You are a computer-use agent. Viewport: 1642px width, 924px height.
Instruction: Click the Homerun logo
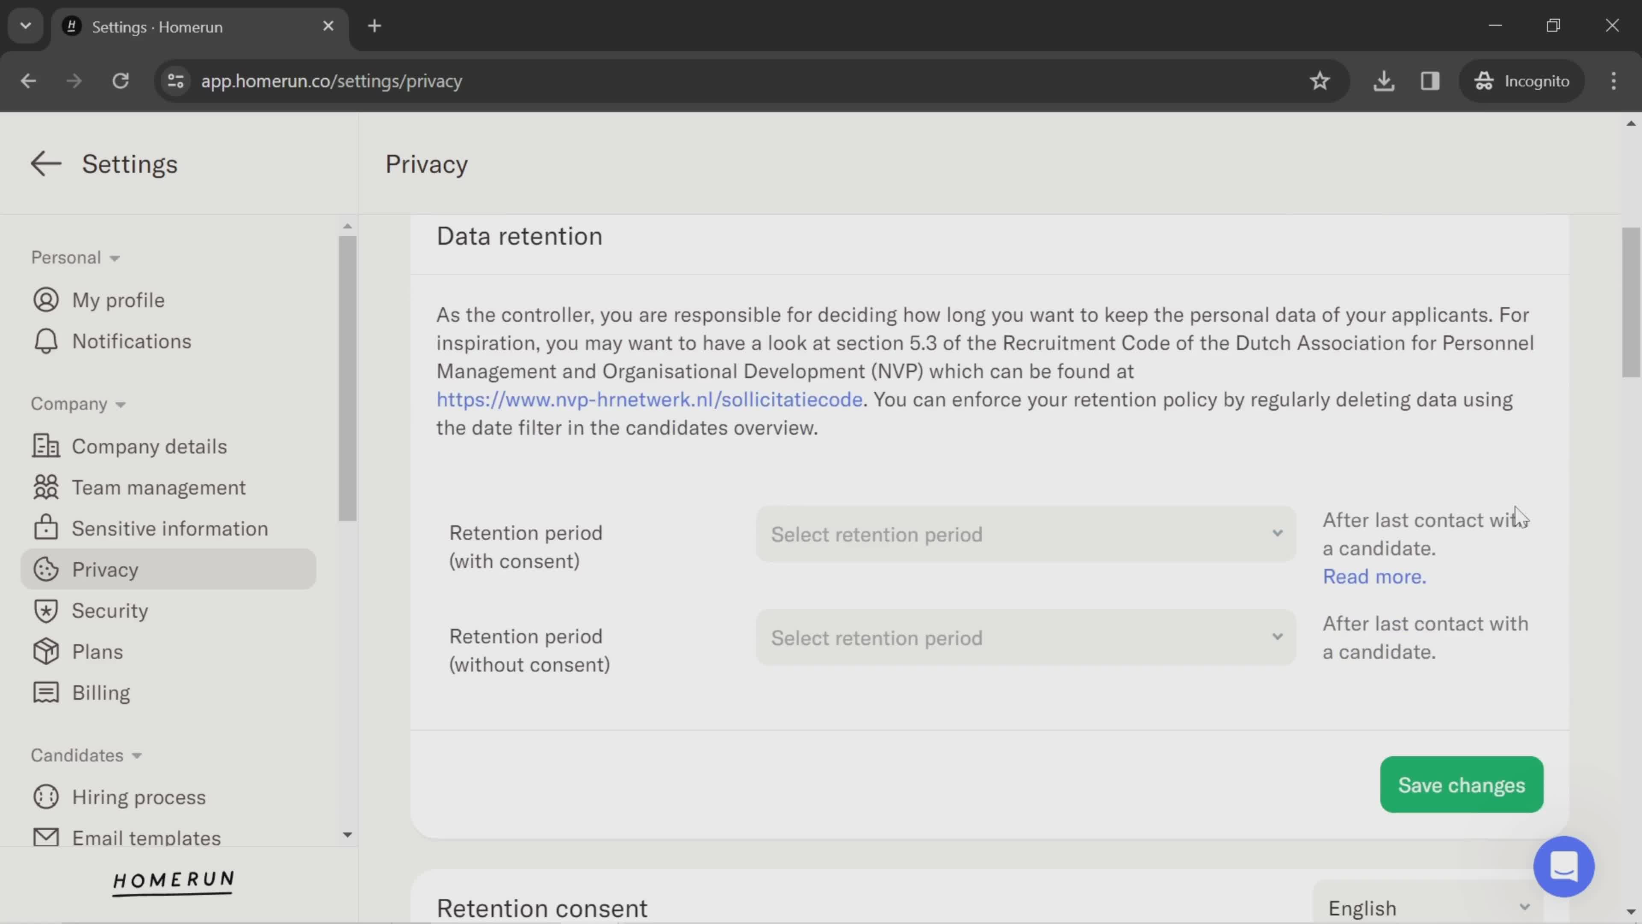click(x=173, y=883)
